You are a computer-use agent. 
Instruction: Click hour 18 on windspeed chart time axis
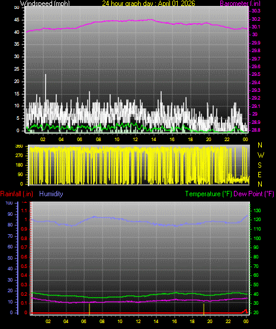click(190, 139)
